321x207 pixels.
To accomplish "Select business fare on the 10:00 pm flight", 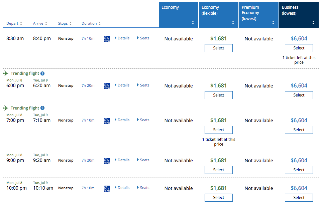I will 299,198.
